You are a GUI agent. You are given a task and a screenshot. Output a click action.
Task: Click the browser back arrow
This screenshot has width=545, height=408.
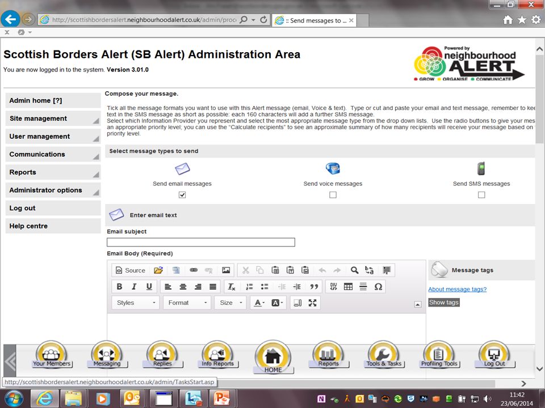(x=10, y=19)
